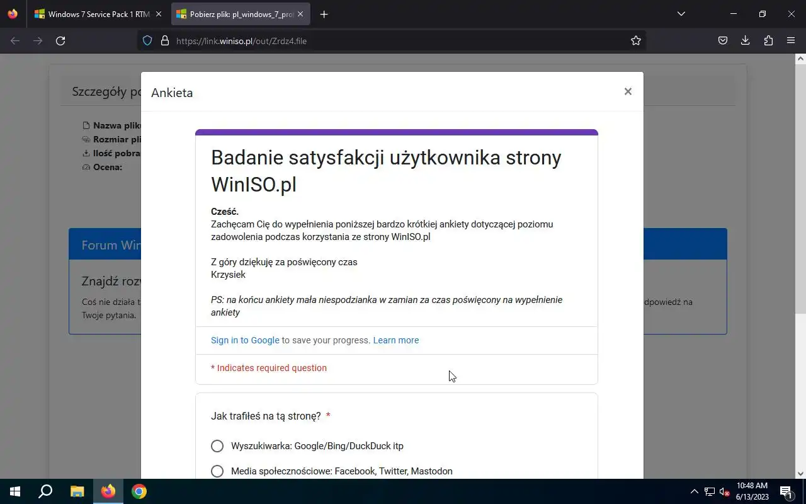
Task: Show hidden system tray icons
Action: (695, 491)
